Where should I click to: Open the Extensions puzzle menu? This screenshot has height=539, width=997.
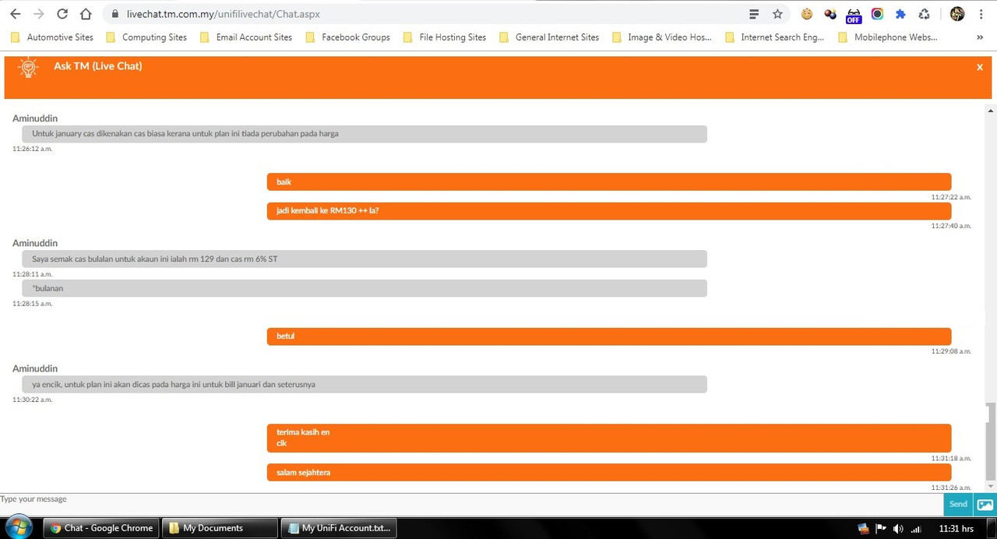click(900, 14)
